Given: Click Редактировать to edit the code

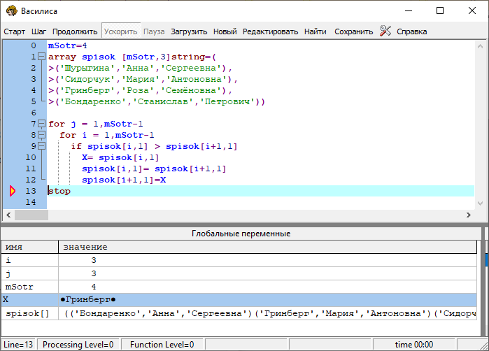Looking at the screenshot, I should [x=271, y=31].
